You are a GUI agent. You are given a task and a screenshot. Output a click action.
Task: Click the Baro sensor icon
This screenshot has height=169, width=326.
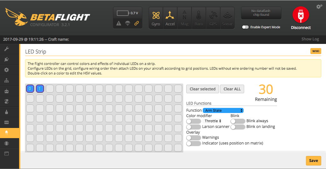tap(199, 18)
